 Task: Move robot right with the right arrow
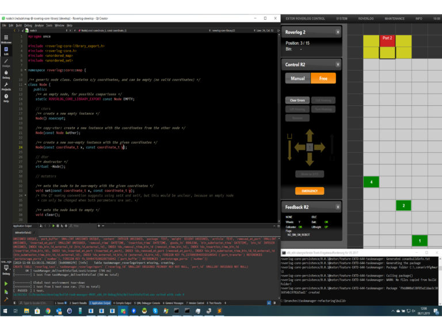[x=319, y=147]
